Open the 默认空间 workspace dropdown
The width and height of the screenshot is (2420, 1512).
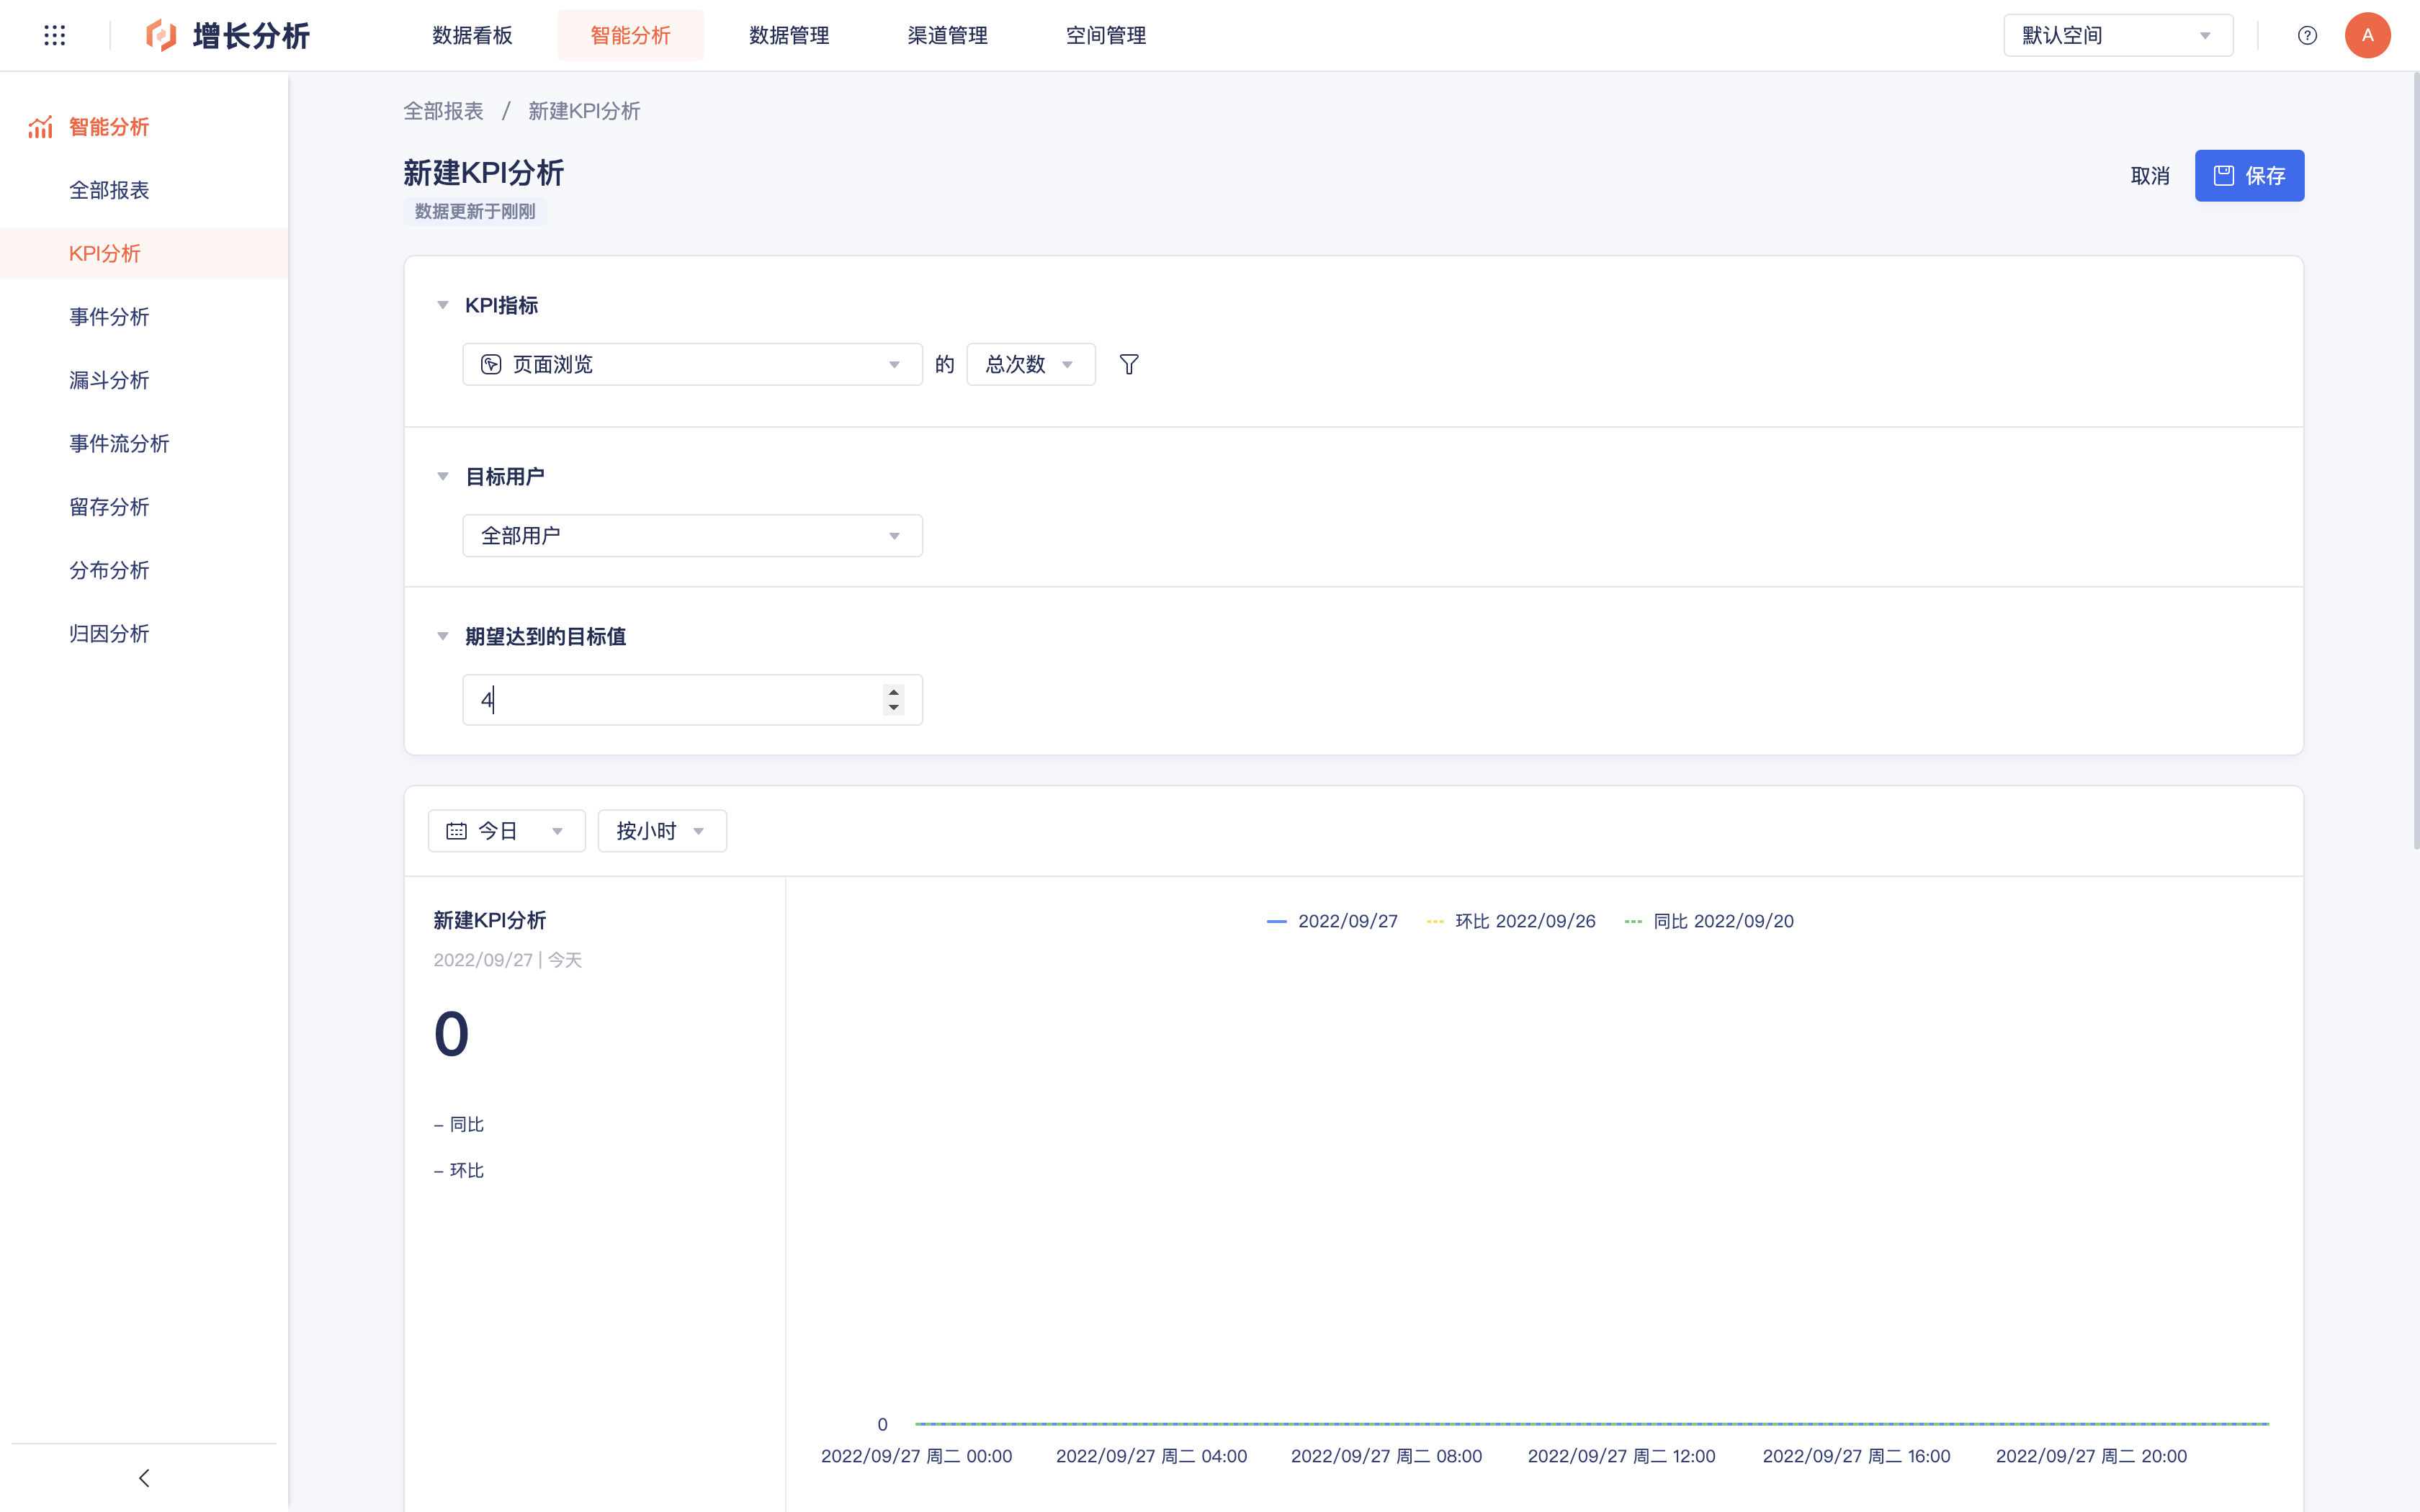pos(2118,36)
